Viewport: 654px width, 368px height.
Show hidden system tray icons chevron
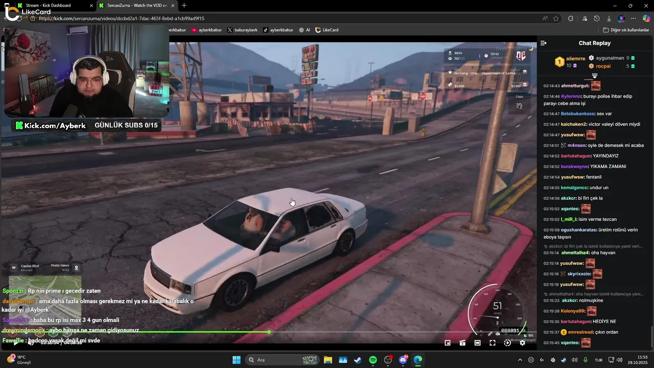pyautogui.click(x=520, y=360)
